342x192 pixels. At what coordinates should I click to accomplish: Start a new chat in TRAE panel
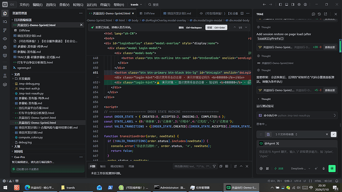coord(313,14)
